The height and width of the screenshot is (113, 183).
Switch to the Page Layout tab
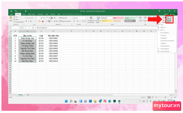(32, 14)
